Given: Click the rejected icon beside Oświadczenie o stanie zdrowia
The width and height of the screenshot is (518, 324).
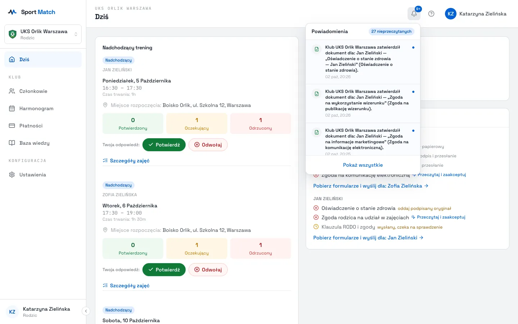Looking at the screenshot, I should coord(316,208).
